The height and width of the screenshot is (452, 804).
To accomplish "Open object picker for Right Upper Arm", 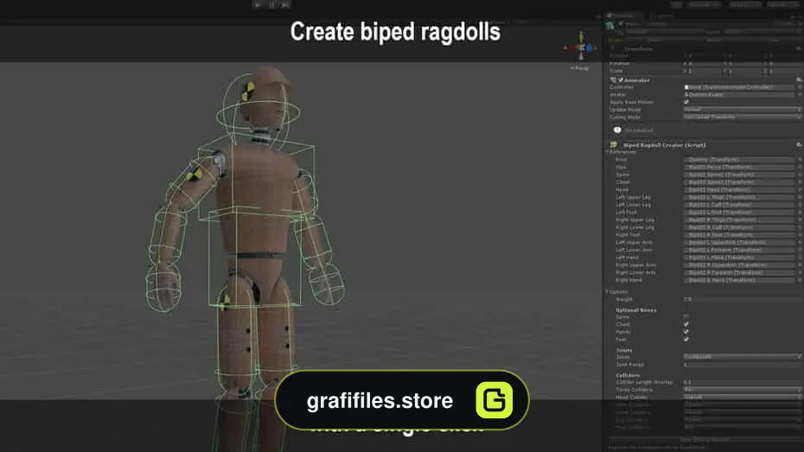I will tap(800, 265).
